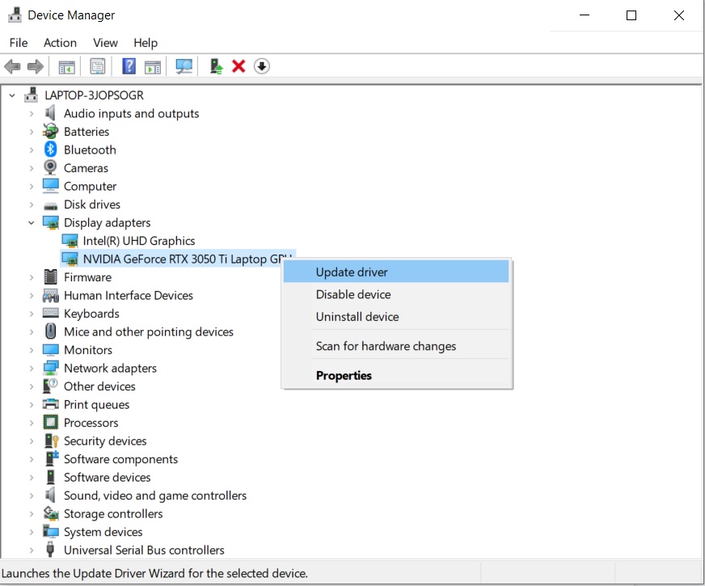The width and height of the screenshot is (705, 586).
Task: Select Sound, video and game controllers label
Action: tap(155, 495)
